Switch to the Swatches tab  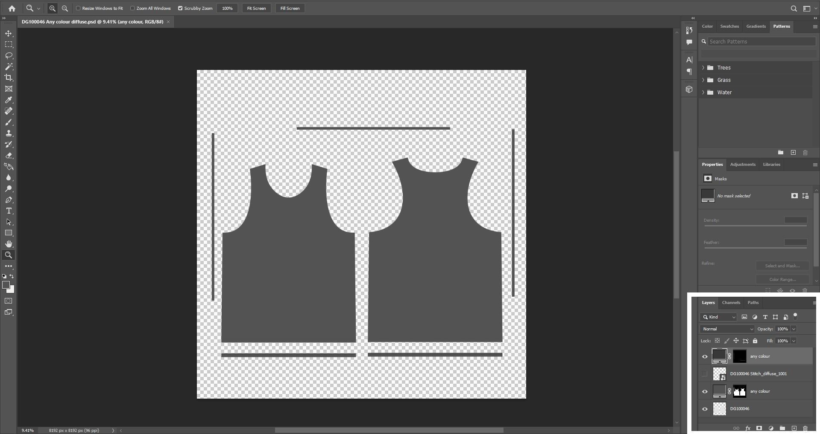(x=729, y=26)
